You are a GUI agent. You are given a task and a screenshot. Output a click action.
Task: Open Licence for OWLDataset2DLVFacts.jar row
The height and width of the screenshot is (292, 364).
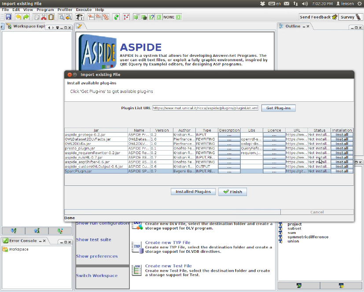[x=274, y=139]
